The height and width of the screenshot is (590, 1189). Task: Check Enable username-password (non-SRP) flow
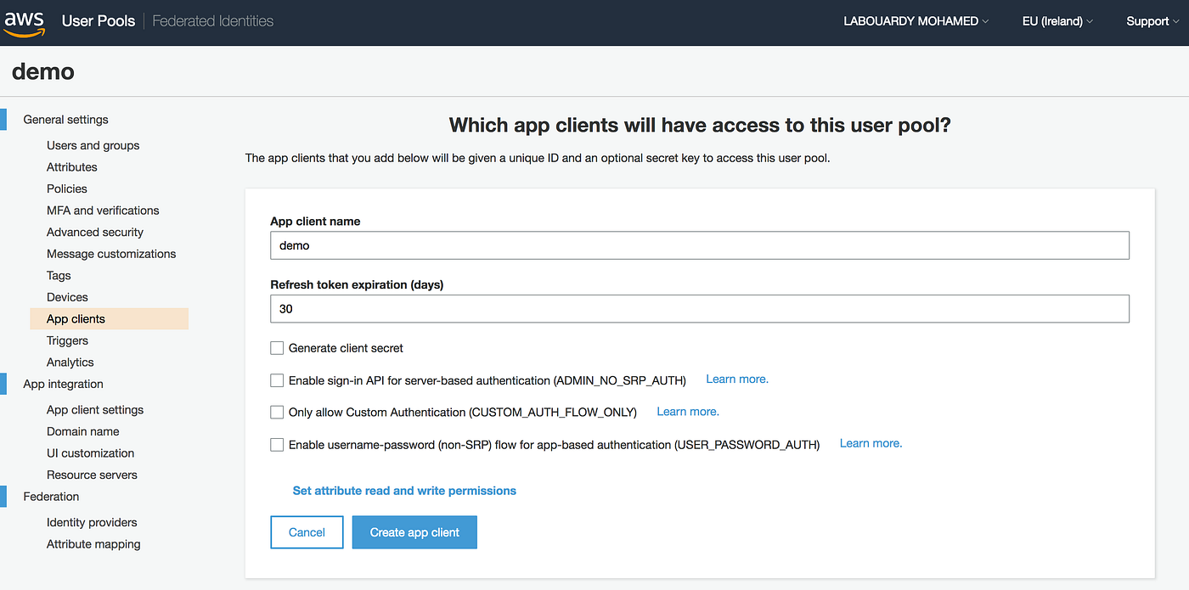(x=276, y=444)
